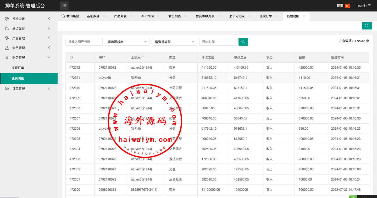This screenshot has height=198, width=377.
Task: Click the 提现 notification badge link
Action: pyautogui.click(x=343, y=5)
